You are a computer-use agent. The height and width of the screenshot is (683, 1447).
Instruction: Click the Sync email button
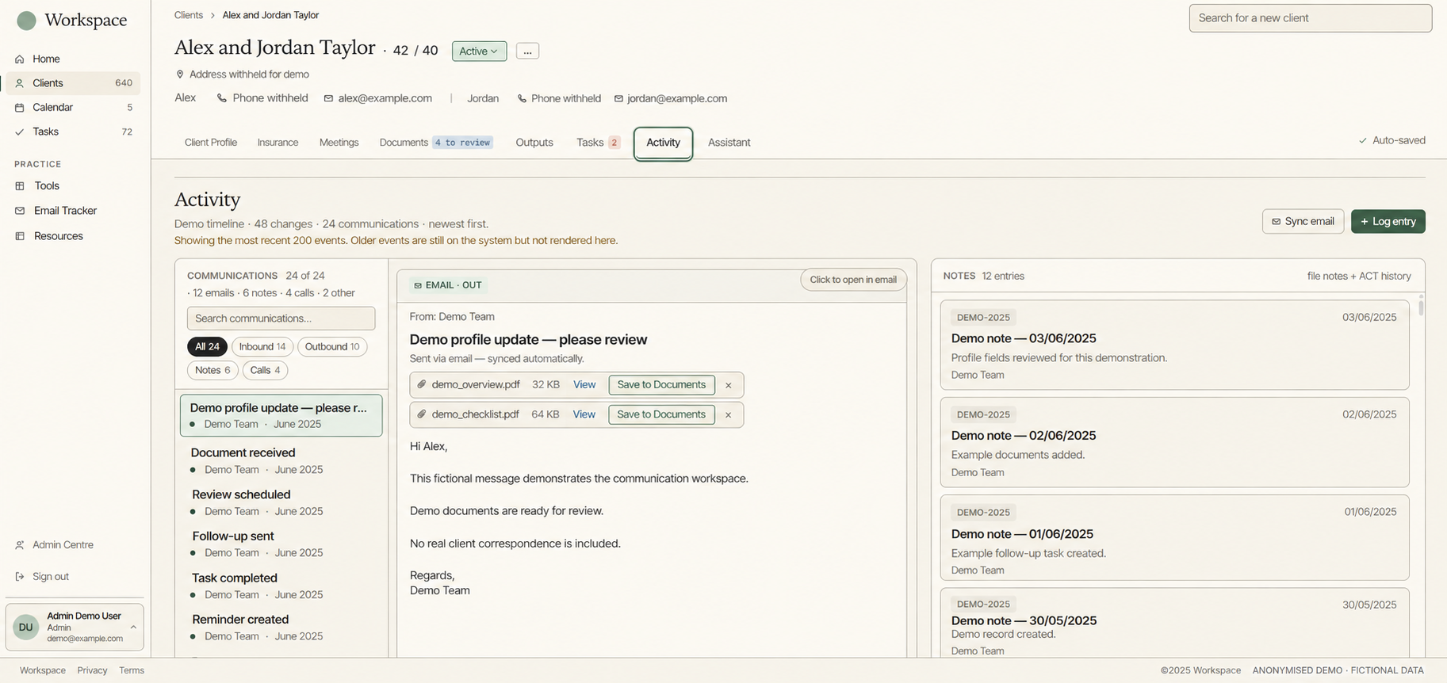point(1303,222)
